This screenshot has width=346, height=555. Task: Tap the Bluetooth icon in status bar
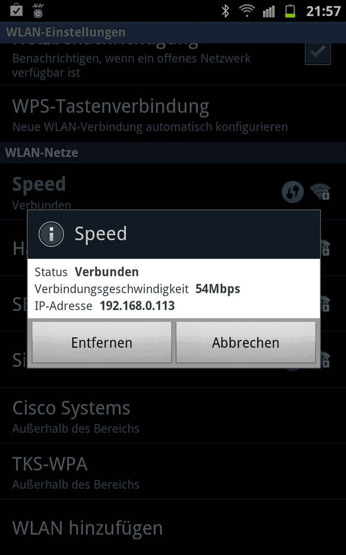tap(225, 11)
